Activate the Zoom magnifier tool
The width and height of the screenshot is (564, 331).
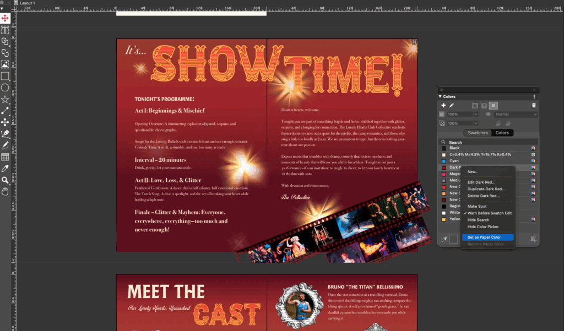[x=5, y=180]
